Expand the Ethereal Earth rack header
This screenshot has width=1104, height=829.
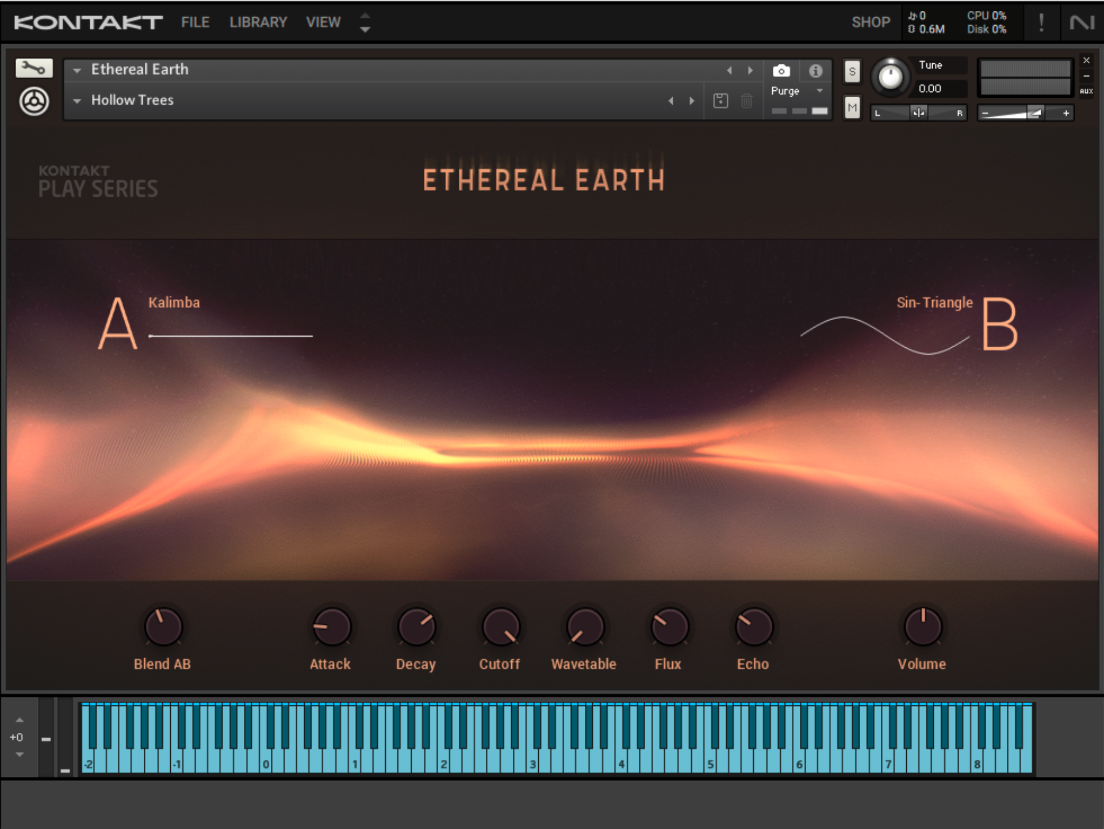(x=77, y=70)
